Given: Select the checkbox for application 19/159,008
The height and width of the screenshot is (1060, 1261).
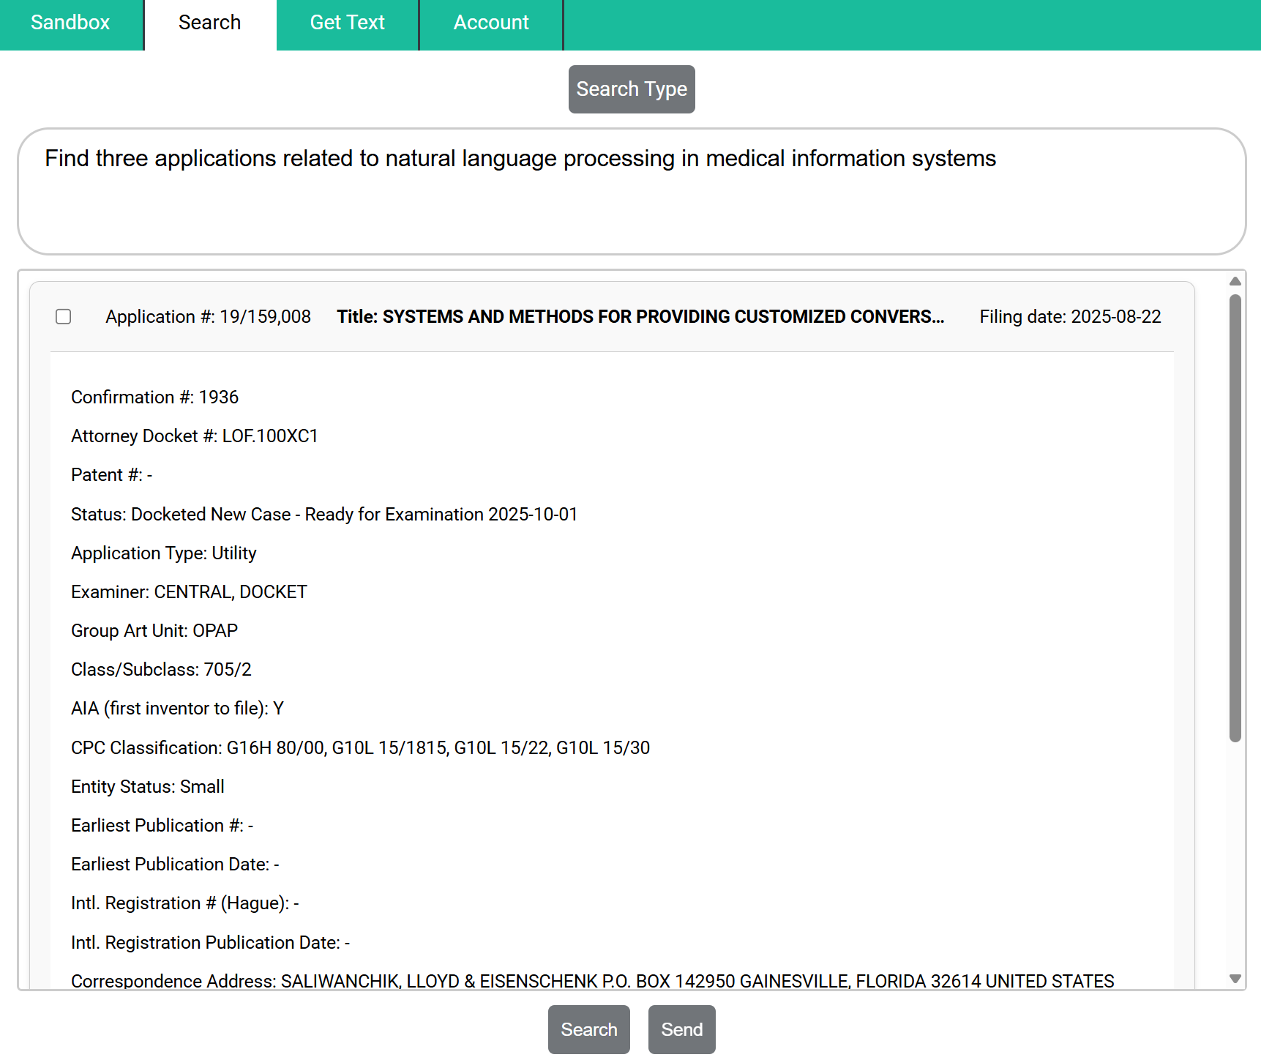Looking at the screenshot, I should tap(63, 316).
